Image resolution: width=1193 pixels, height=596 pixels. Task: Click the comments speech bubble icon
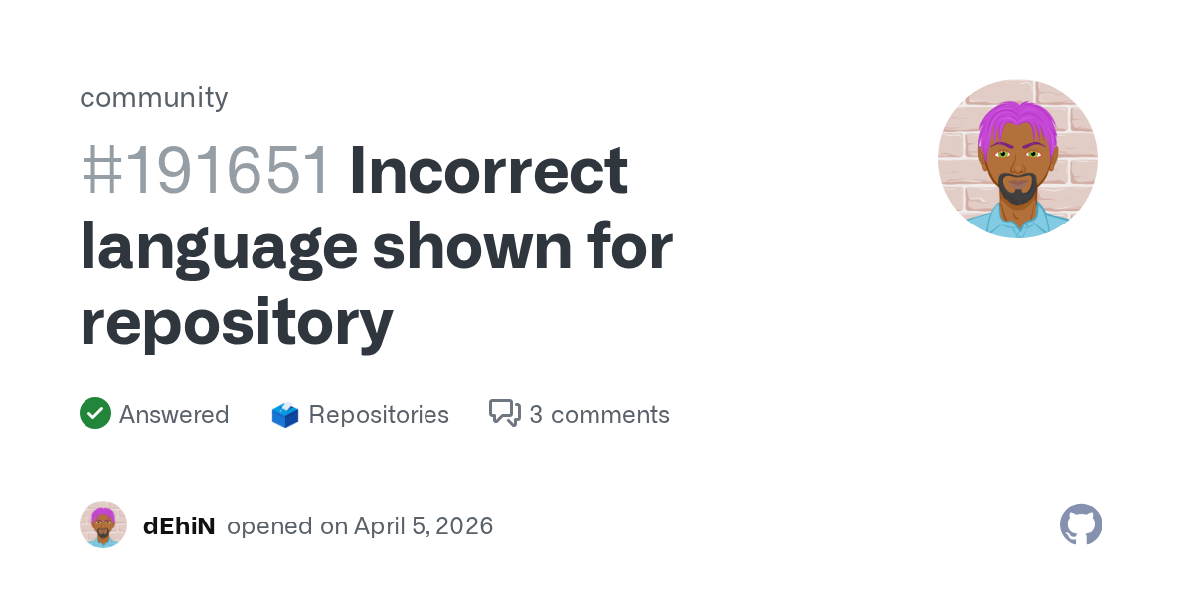coord(505,413)
